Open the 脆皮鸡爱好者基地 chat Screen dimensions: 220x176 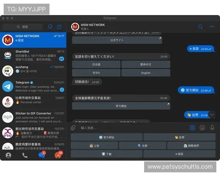[x=33, y=145]
